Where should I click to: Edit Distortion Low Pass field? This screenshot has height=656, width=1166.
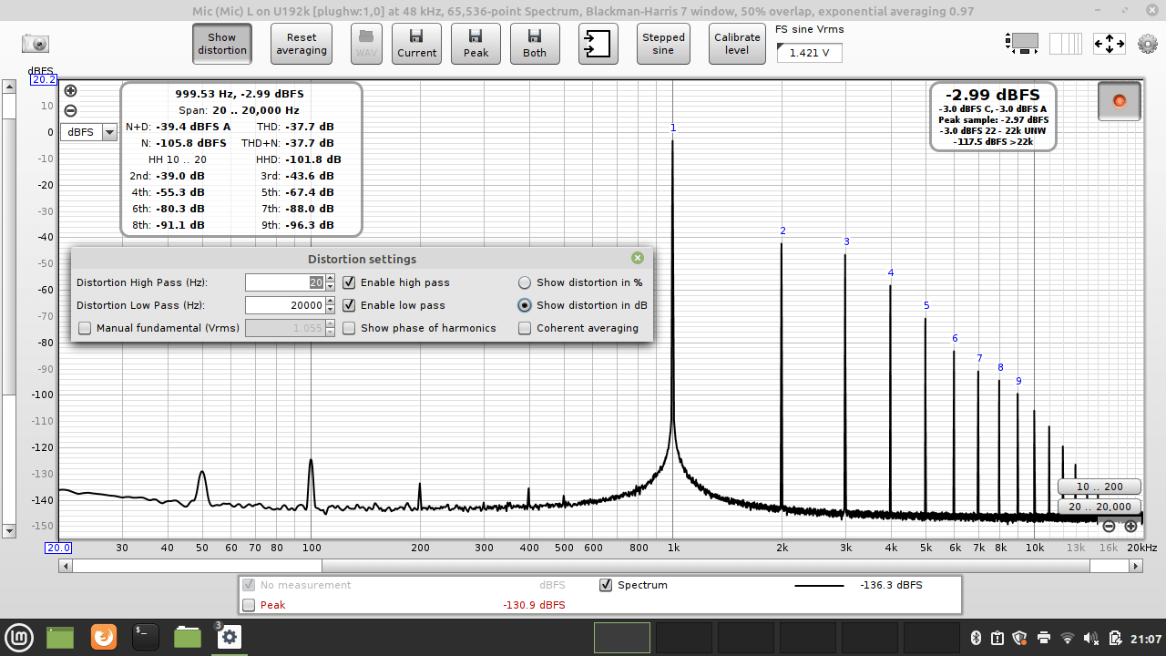(x=284, y=305)
